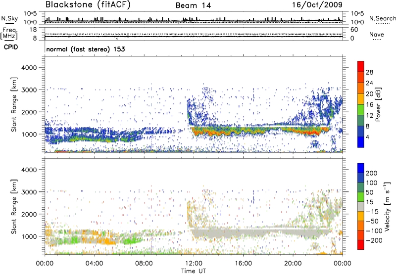Click the 'N.Sky' legend label

tap(9, 18)
